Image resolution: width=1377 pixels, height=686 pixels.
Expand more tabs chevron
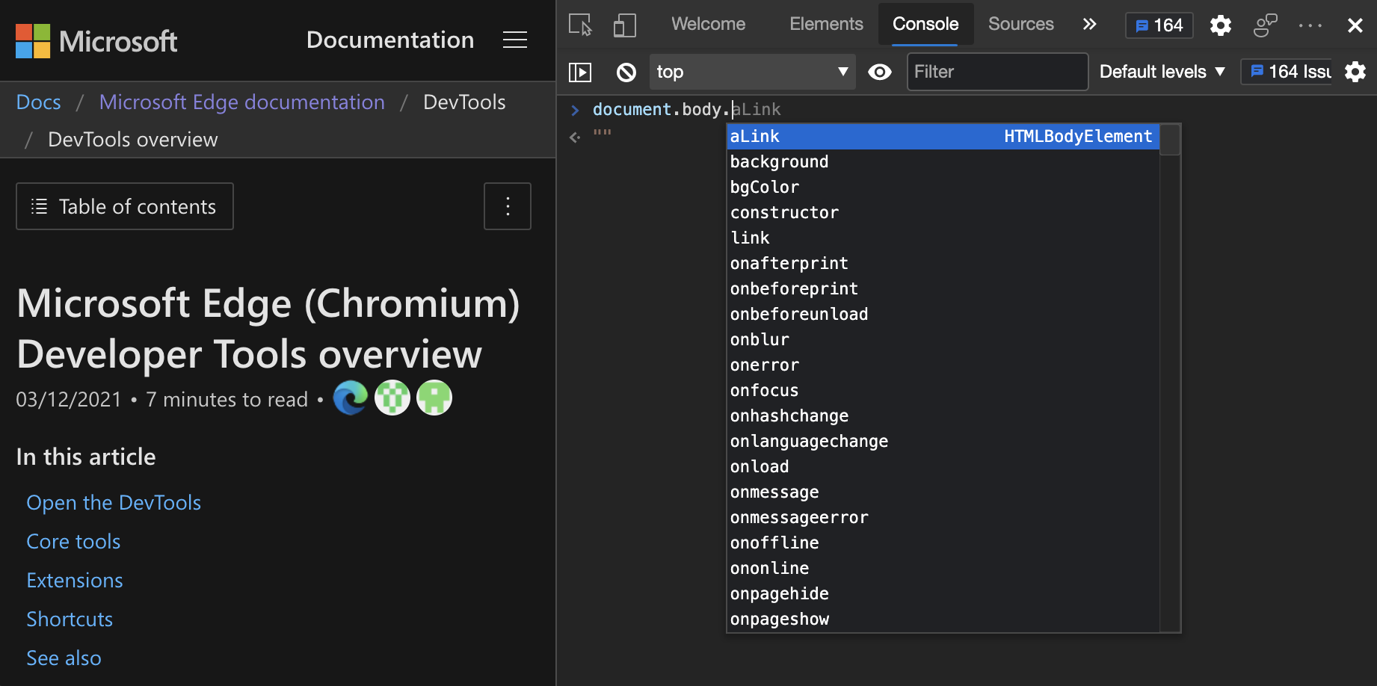[x=1089, y=24]
